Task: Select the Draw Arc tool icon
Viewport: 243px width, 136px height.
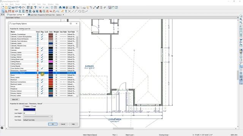Action: (76, 11)
